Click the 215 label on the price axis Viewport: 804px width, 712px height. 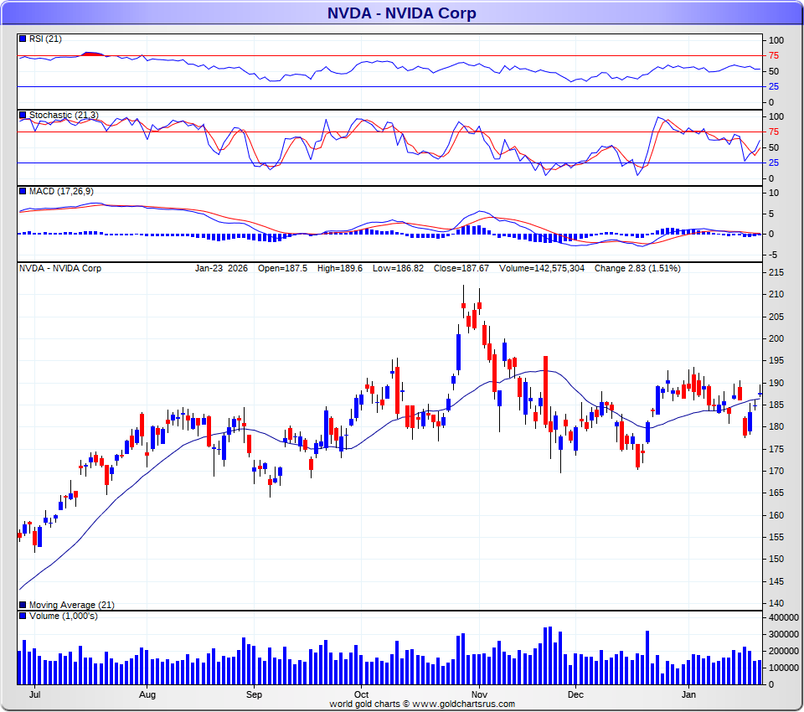776,273
